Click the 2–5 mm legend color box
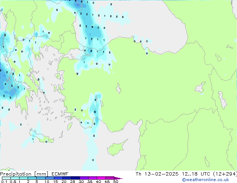 [x=32, y=178]
